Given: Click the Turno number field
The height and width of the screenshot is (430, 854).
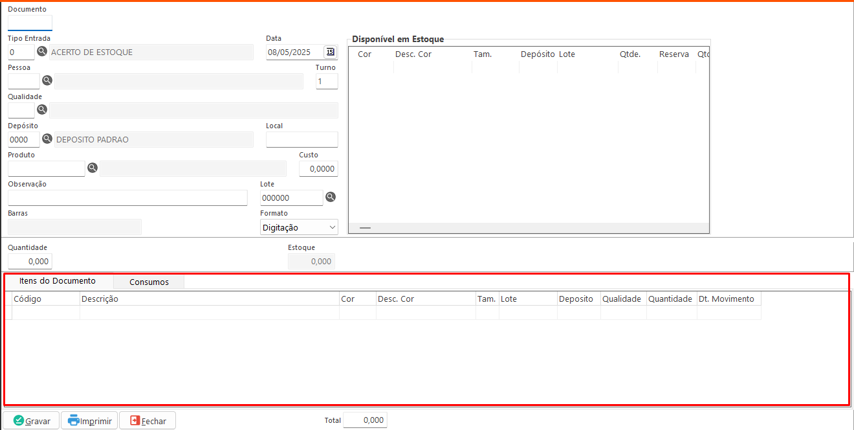Looking at the screenshot, I should 327,81.
